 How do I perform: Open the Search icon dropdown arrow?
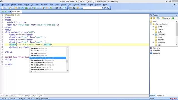(x=32, y=8)
